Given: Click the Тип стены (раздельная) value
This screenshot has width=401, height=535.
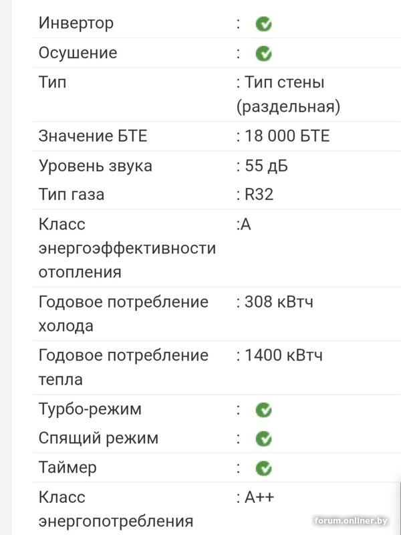Looking at the screenshot, I should tap(289, 94).
